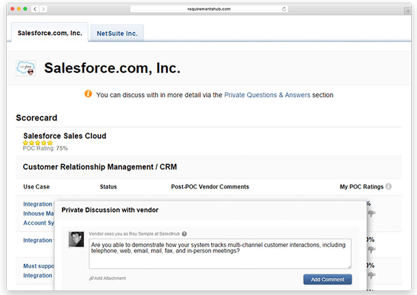This screenshot has width=417, height=295.
Task: Click the macOS green maximize button
Action: 25,9
